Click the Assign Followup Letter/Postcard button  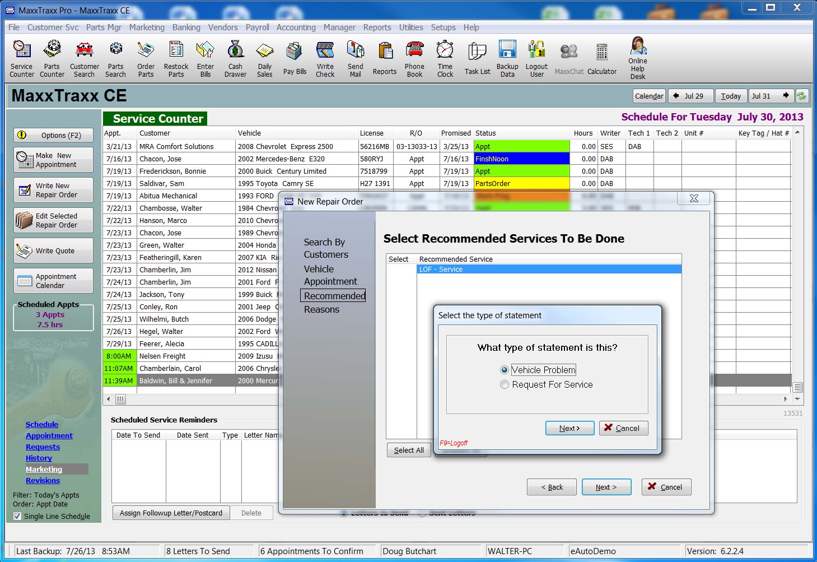coord(171,513)
